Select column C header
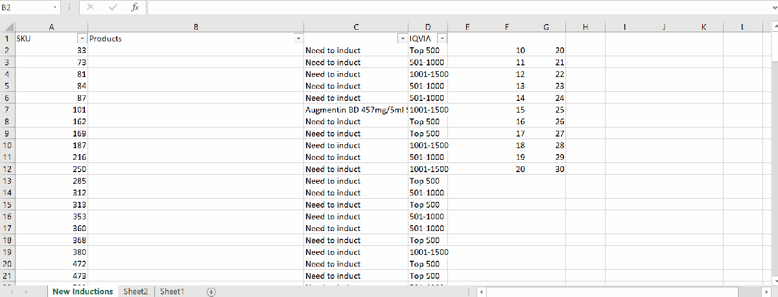The image size is (778, 297). [356, 27]
